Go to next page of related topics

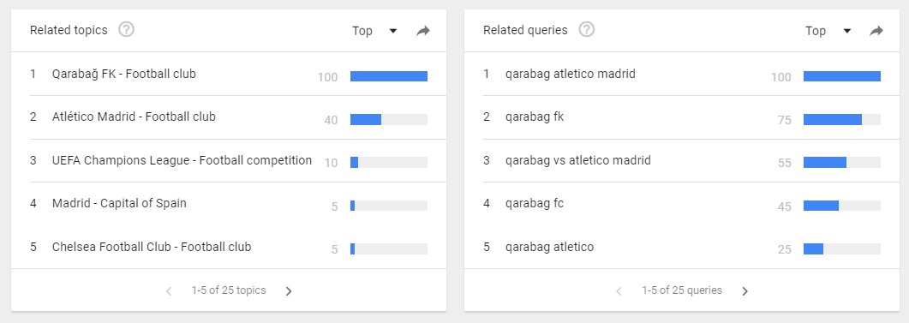coord(289,291)
